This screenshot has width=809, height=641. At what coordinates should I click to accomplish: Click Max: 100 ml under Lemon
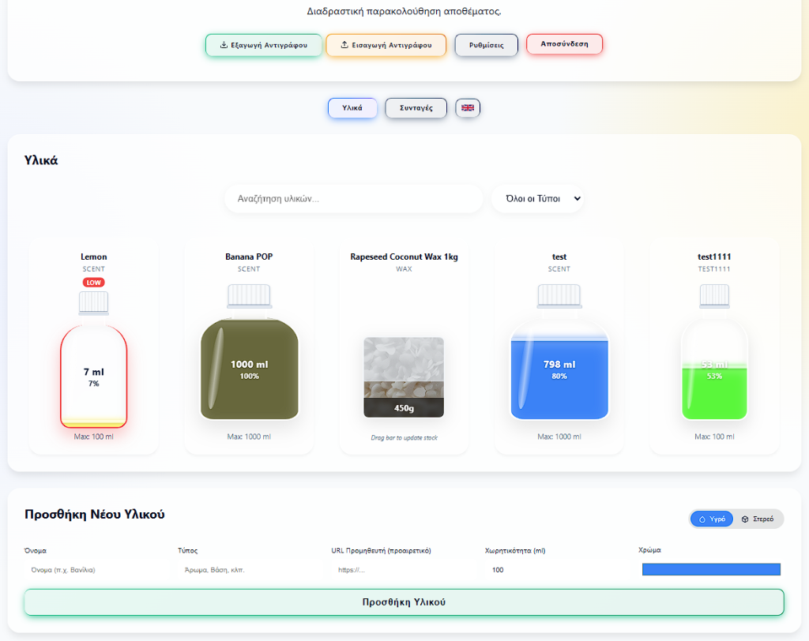pyautogui.click(x=93, y=437)
